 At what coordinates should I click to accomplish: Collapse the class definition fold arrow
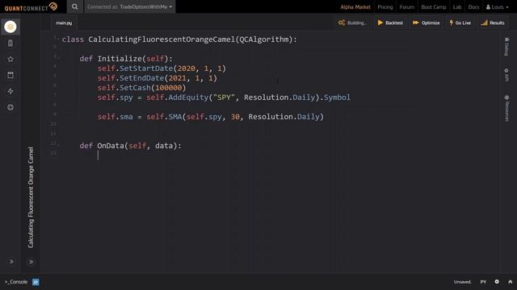coord(59,39)
